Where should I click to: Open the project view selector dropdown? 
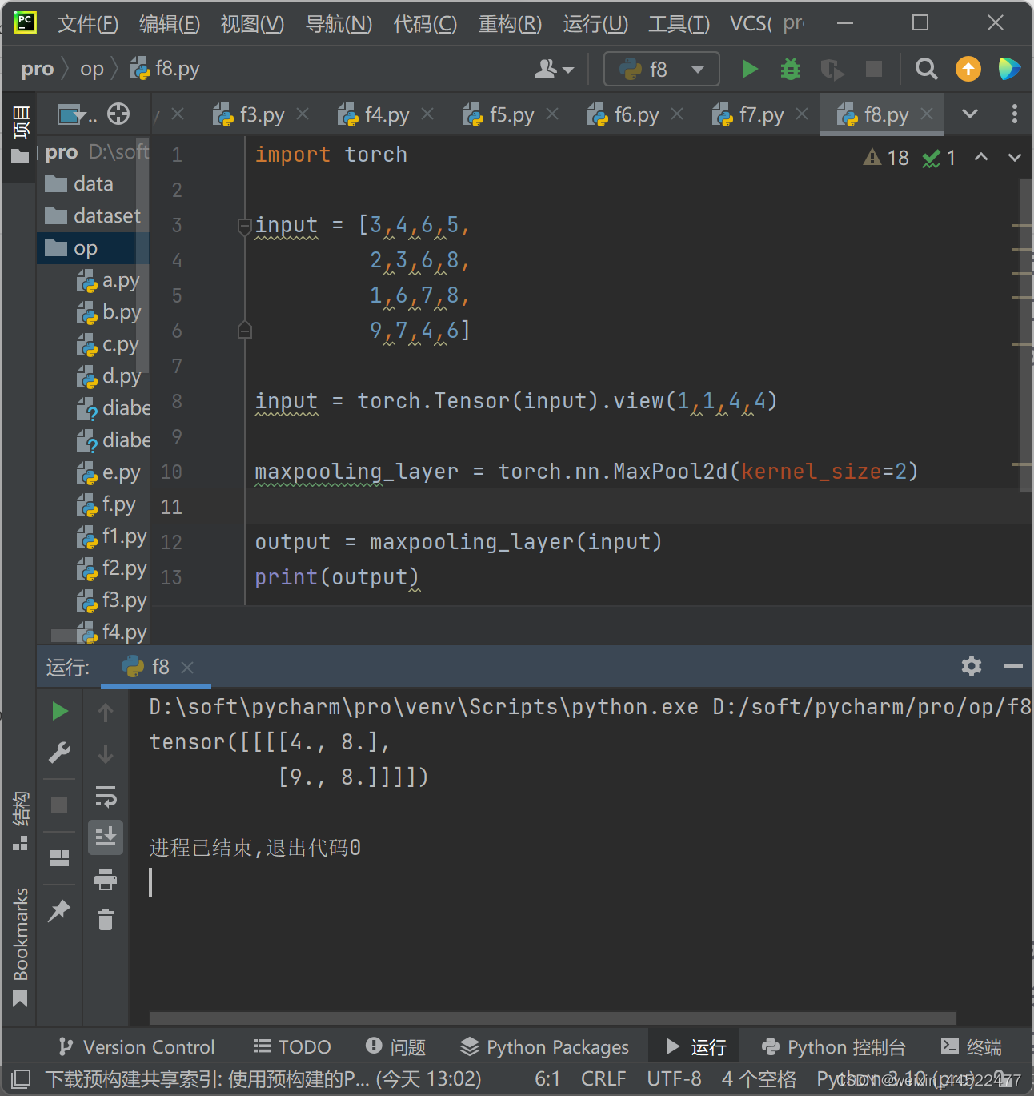tap(77, 115)
